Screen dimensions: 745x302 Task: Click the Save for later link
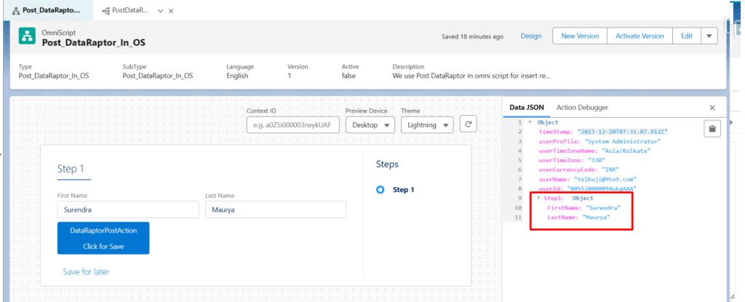[x=86, y=272]
